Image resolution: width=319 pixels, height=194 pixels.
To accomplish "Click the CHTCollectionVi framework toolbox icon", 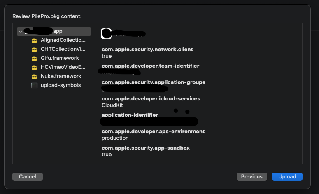I will point(34,49).
